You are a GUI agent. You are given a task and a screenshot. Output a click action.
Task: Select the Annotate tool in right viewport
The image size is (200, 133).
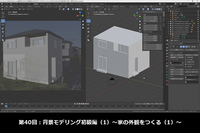pos(88,36)
